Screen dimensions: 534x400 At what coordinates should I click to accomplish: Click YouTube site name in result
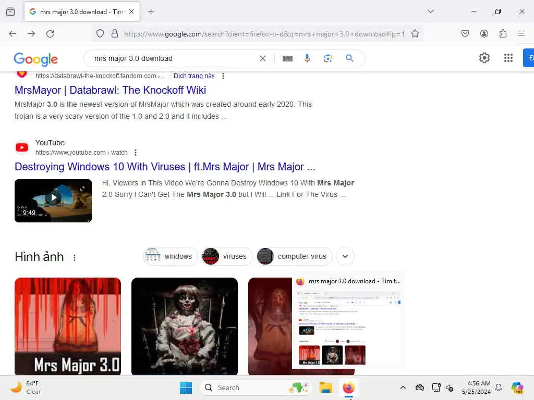50,143
